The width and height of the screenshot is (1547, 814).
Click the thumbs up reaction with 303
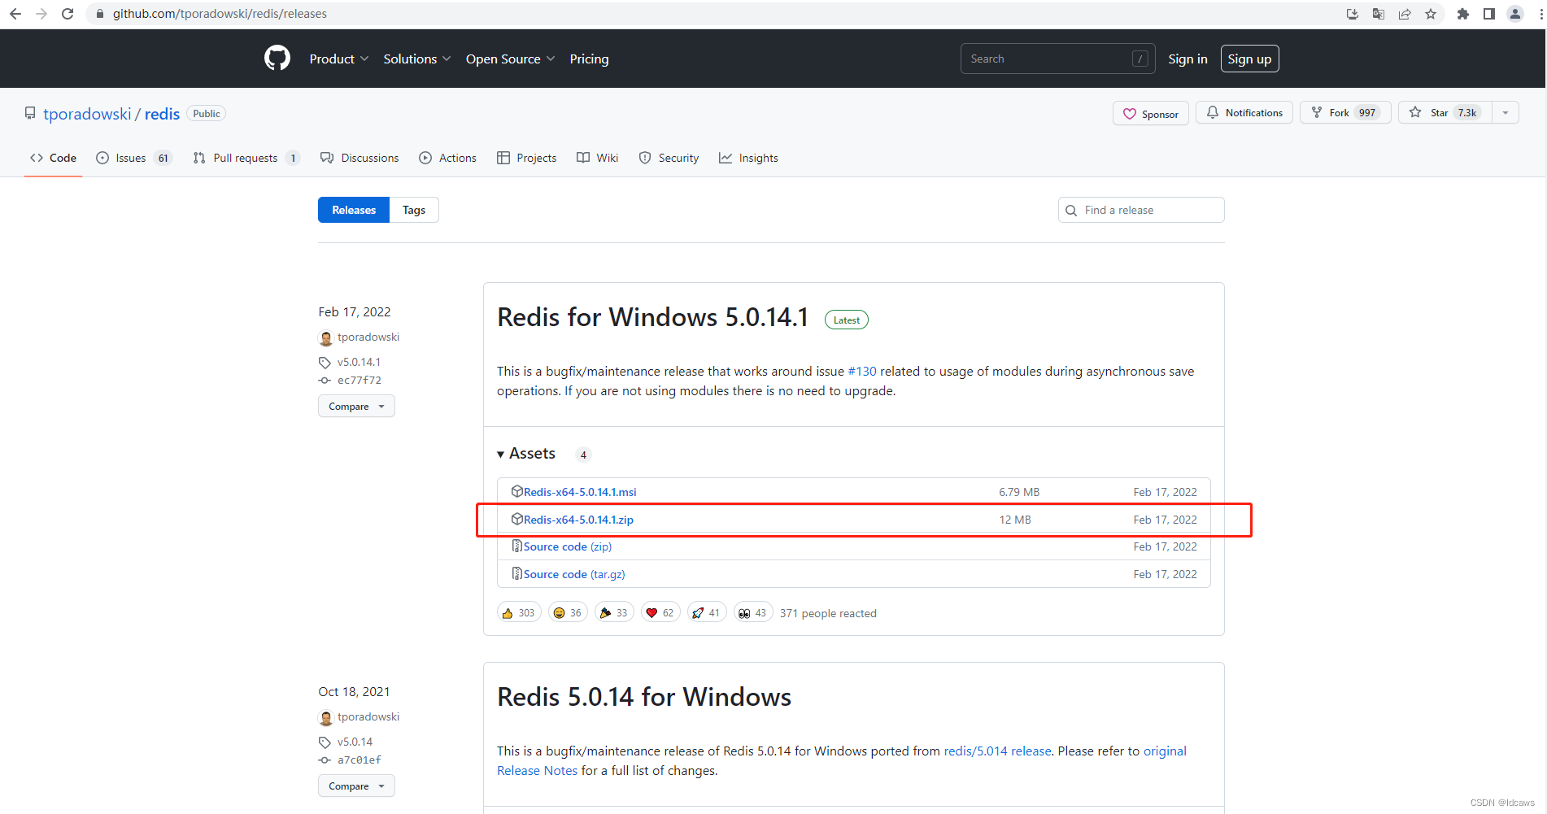click(519, 613)
